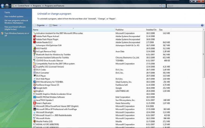
Task: Click the Intel PROSet/Wireless Software icon
Action: click(34, 97)
